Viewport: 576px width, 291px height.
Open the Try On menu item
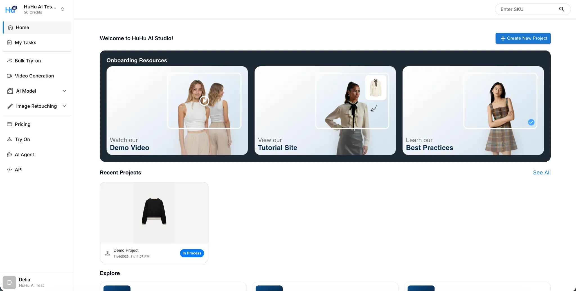click(x=37, y=139)
